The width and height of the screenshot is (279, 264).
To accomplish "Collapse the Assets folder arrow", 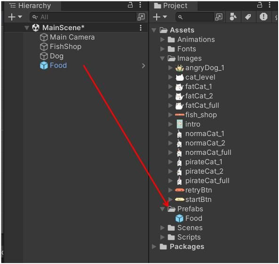I will click(x=154, y=30).
